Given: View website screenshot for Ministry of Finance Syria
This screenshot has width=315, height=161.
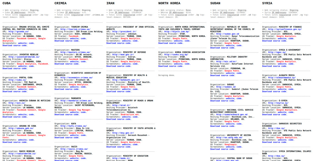Looking at the screenshot, I should (x=282, y=38).
